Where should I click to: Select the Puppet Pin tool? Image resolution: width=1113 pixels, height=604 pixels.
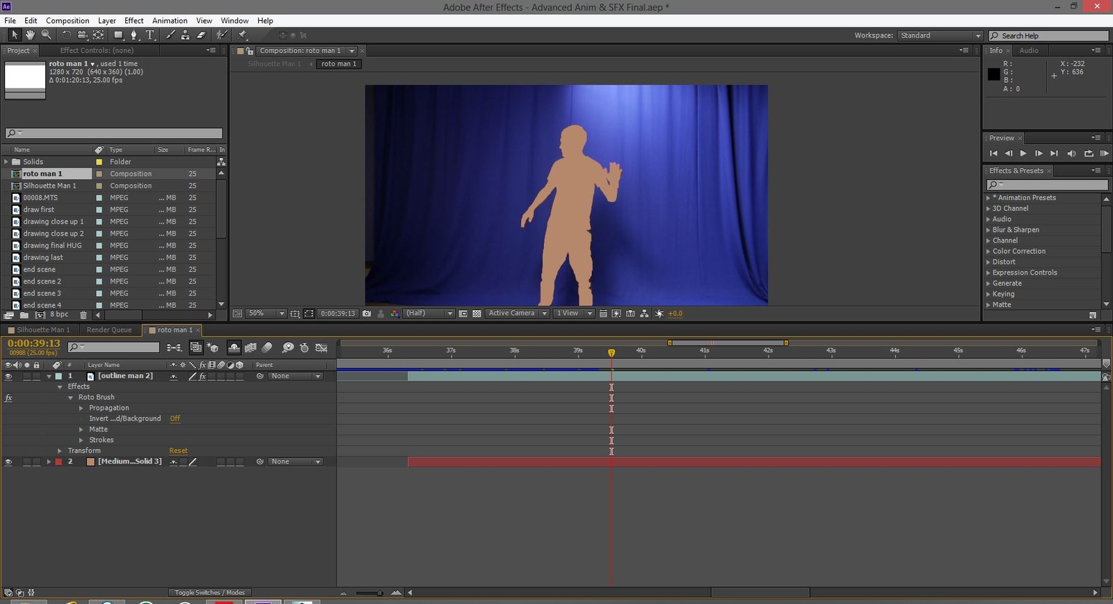(243, 35)
